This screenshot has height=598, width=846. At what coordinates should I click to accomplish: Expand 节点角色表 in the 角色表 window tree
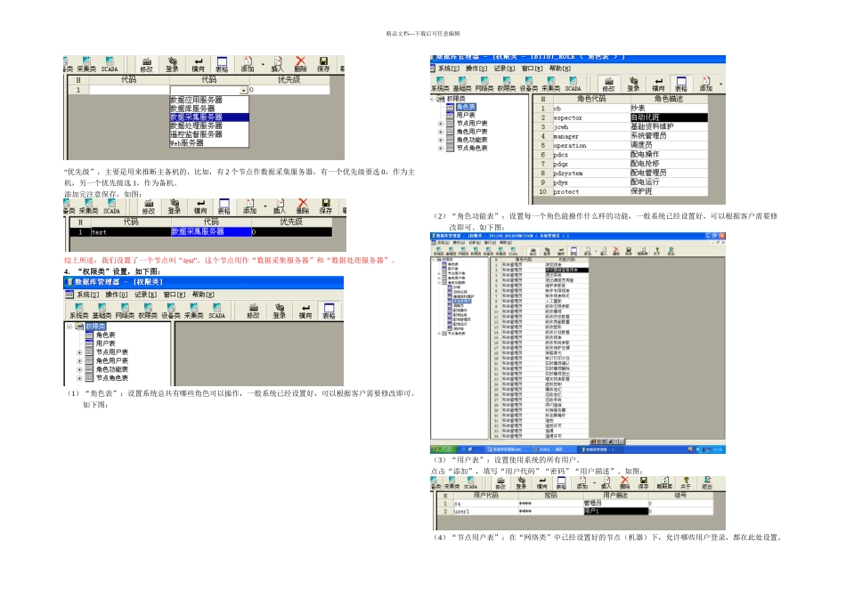[441, 148]
